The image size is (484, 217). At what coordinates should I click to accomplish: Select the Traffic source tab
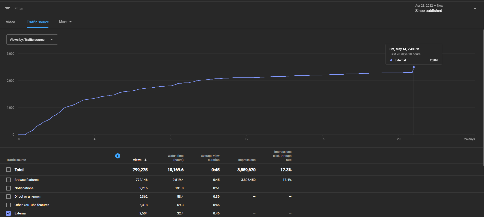(38, 22)
